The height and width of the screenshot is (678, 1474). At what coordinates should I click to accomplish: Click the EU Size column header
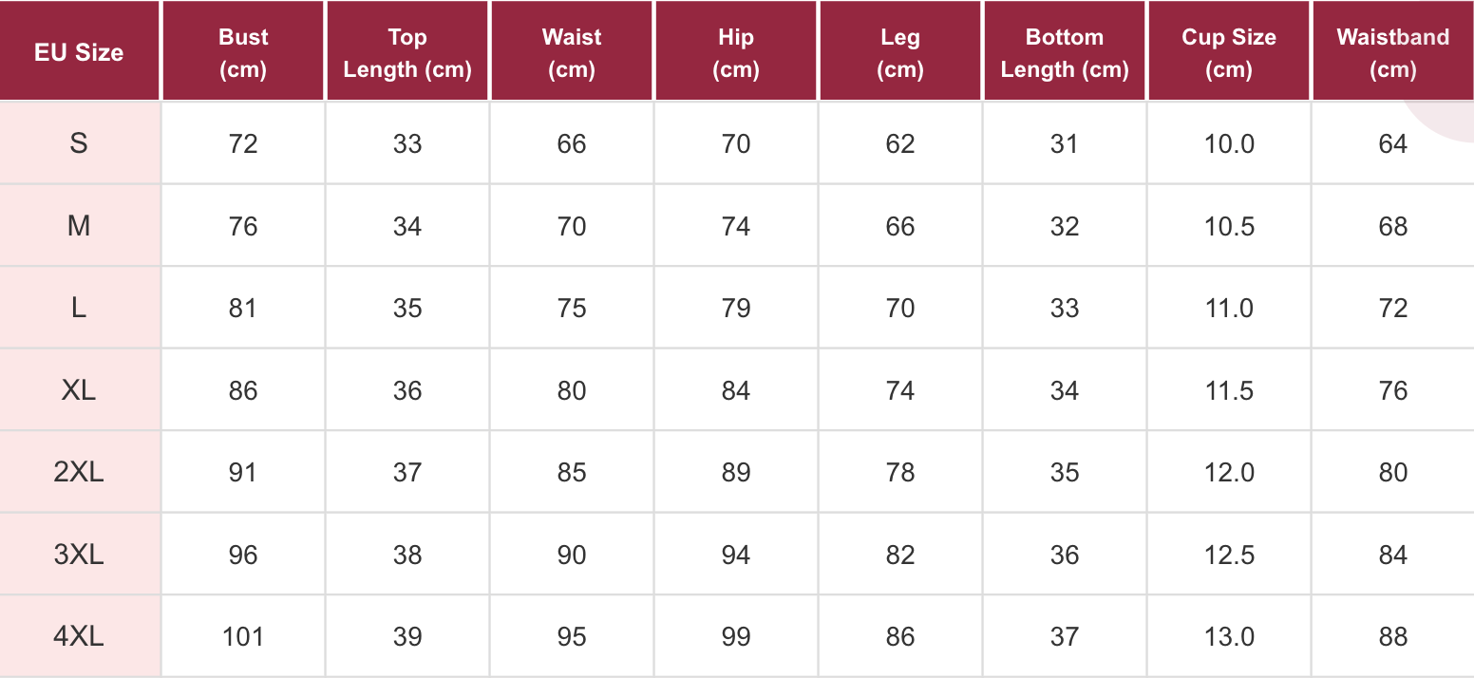(x=79, y=52)
